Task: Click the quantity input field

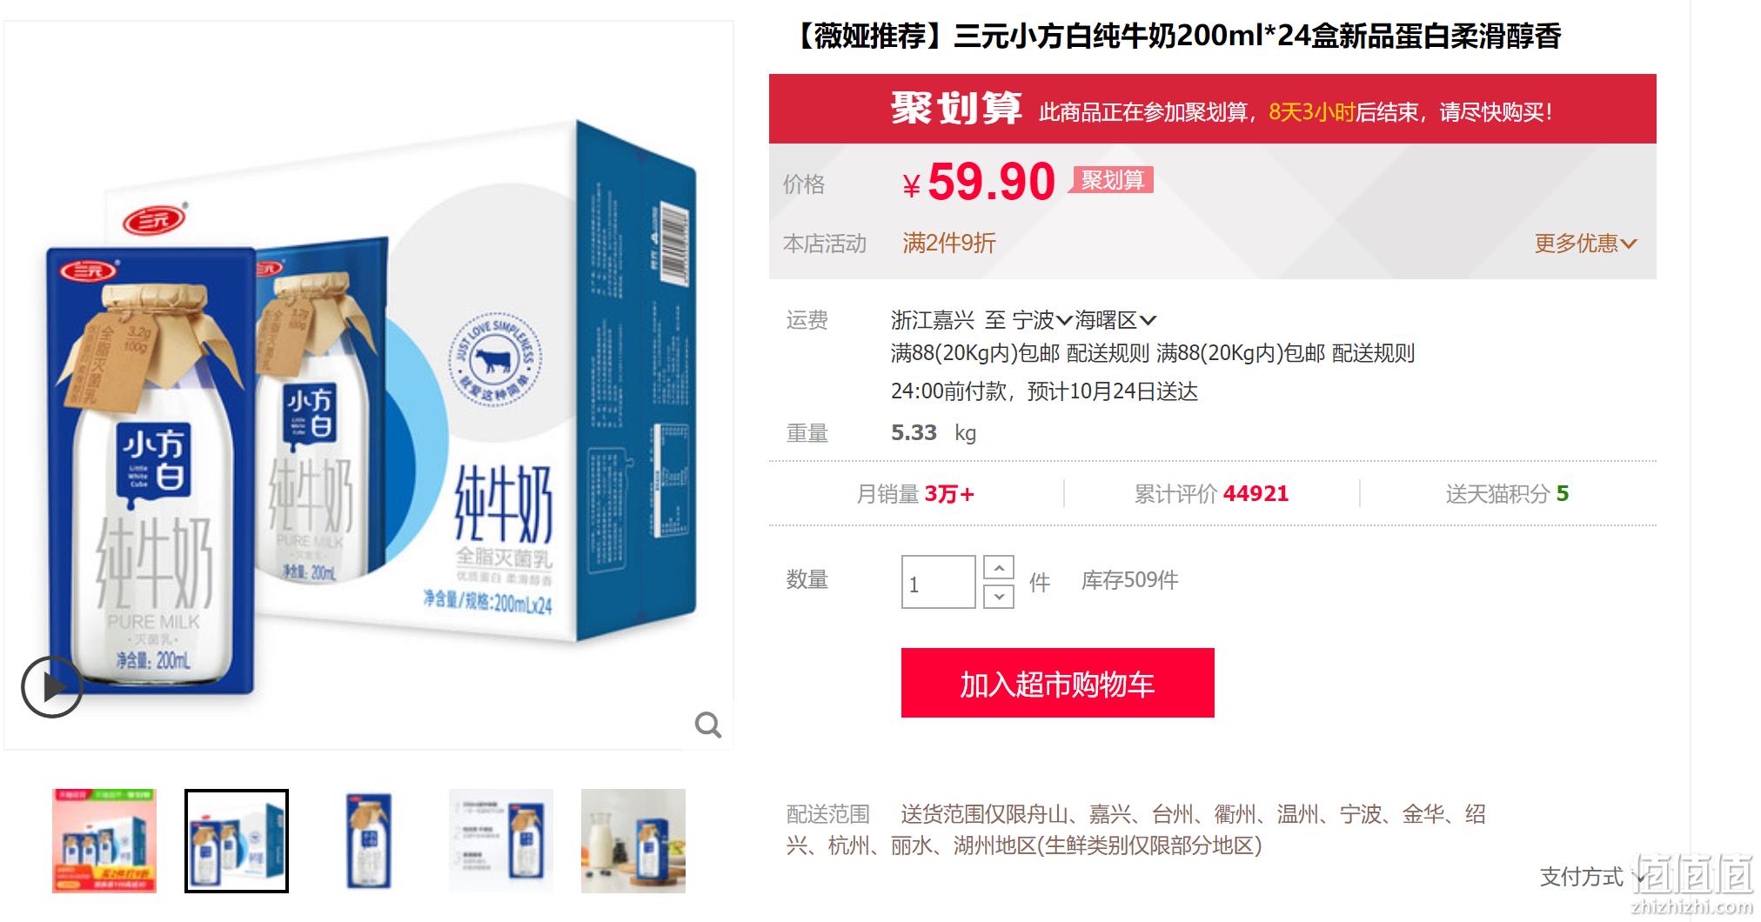Action: [x=938, y=582]
